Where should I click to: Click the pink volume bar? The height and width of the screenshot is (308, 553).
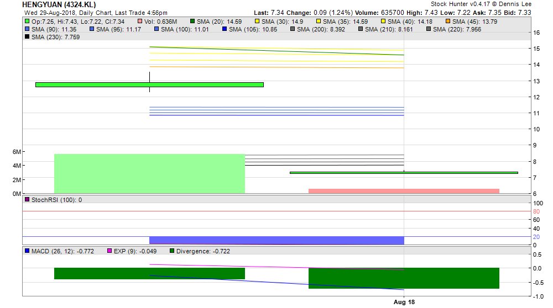coord(404,191)
